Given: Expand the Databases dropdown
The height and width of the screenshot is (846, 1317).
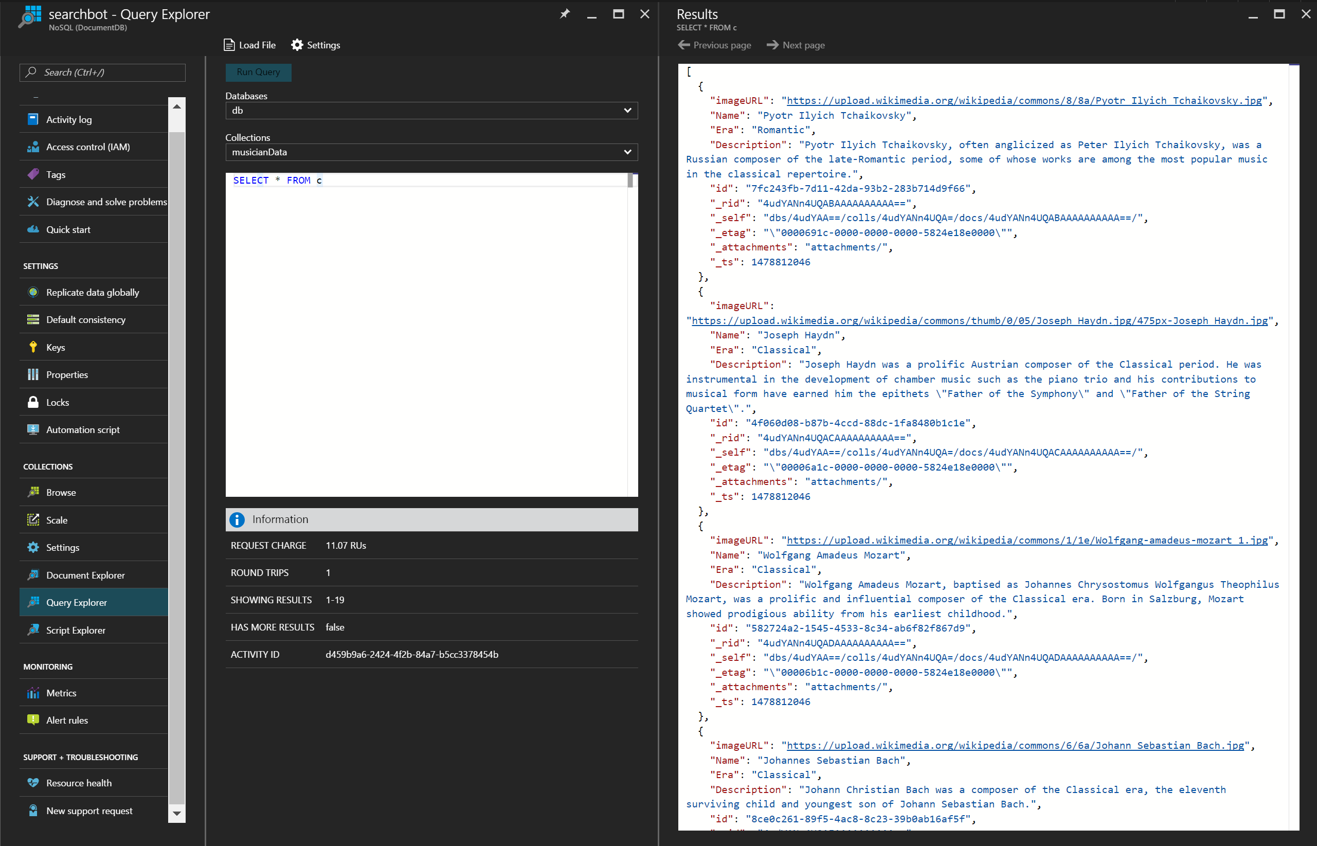Looking at the screenshot, I should pos(627,111).
